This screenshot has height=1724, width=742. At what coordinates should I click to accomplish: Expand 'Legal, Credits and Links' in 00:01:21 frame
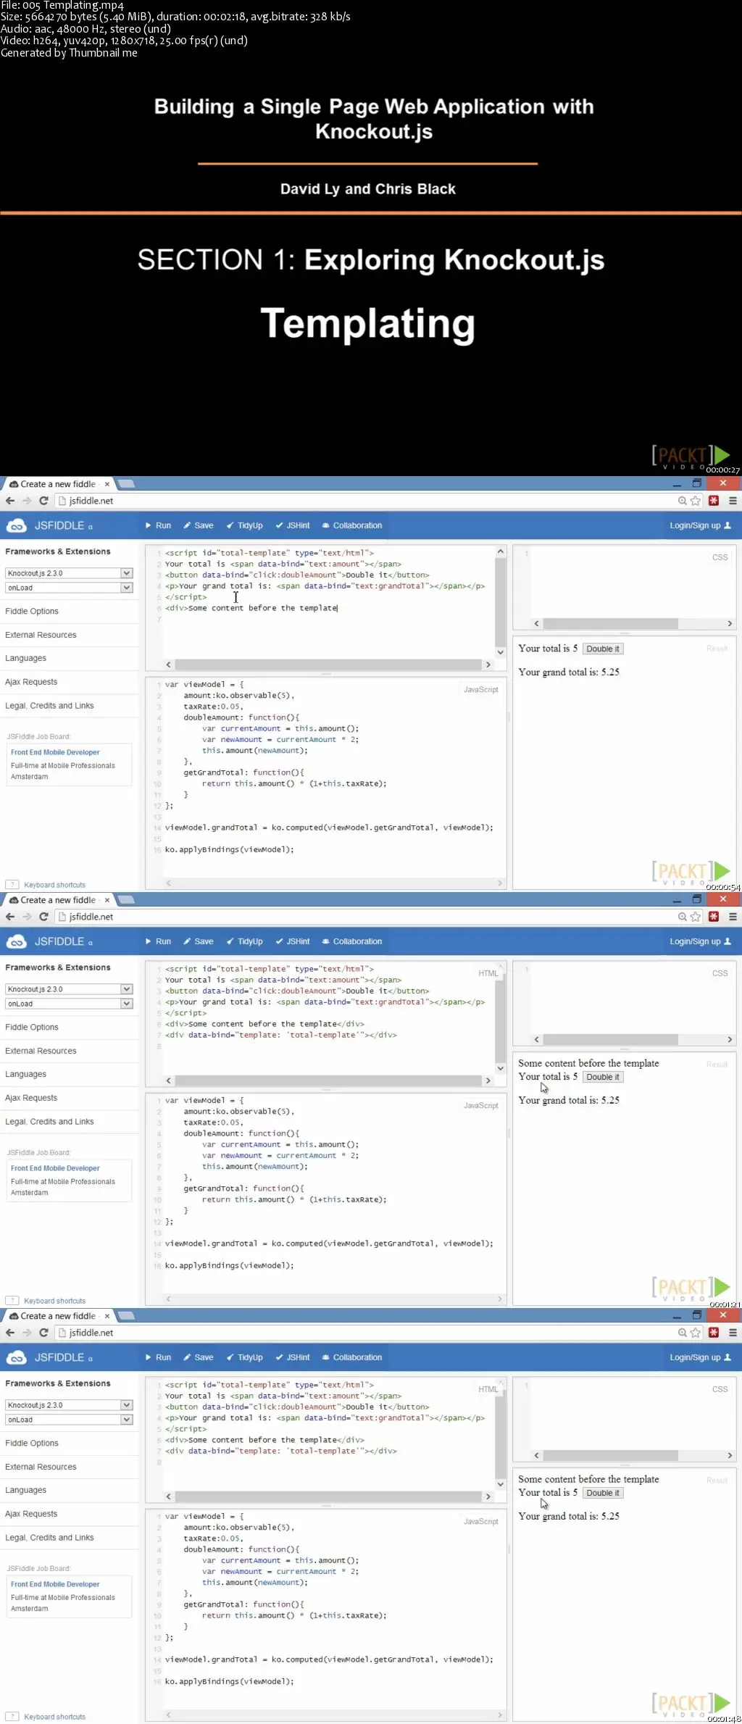[x=49, y=1122]
